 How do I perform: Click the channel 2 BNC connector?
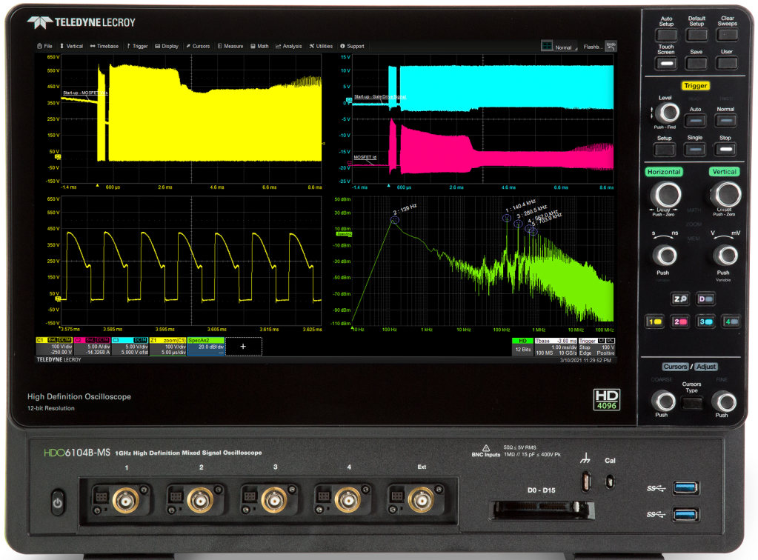click(200, 501)
